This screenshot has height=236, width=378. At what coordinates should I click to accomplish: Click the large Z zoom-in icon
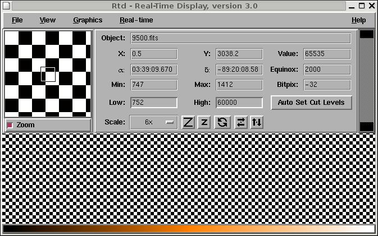pos(188,122)
